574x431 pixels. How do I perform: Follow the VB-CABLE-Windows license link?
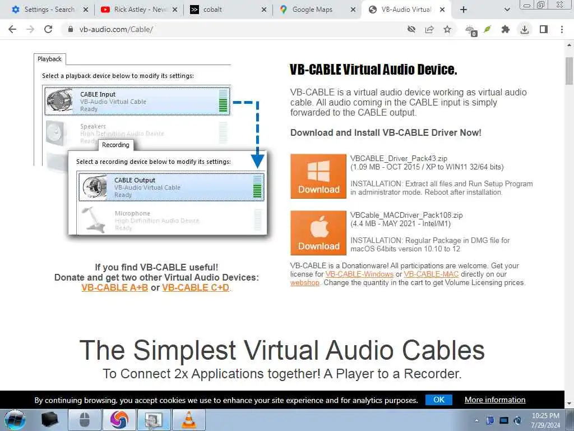[x=359, y=274]
